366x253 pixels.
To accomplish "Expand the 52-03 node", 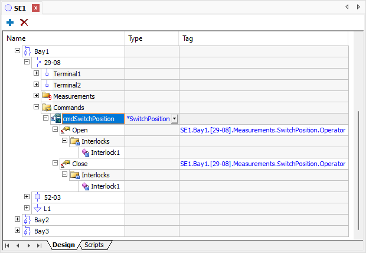I will click(x=27, y=196).
